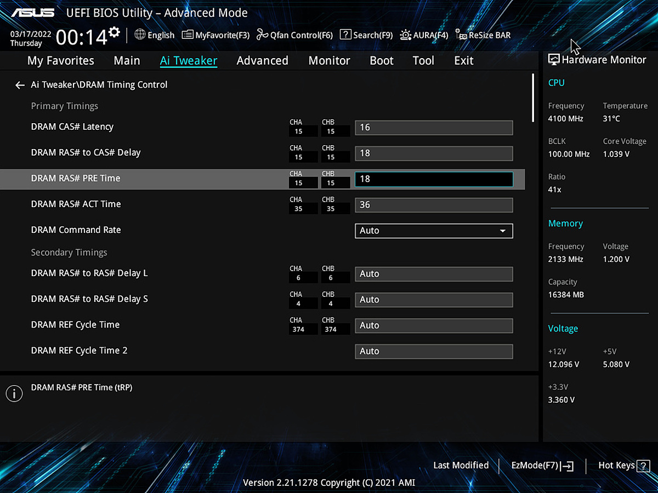Open Qfan Control(F6)

(294, 35)
